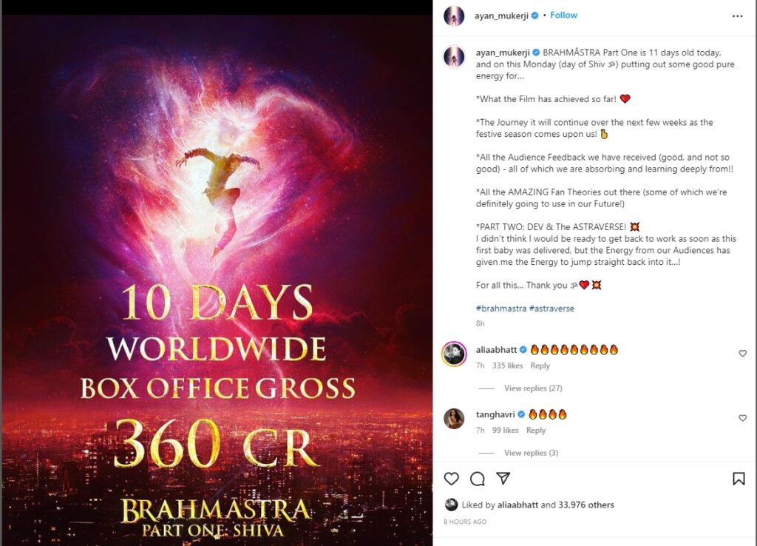Open the Brahmastra 360 CR poster image
This screenshot has height=546, width=757.
pos(217,280)
